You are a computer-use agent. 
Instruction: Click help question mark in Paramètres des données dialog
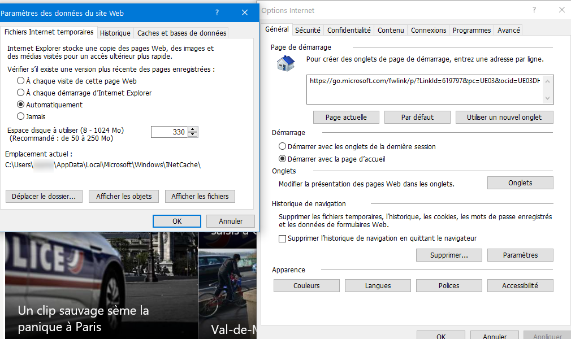pos(217,12)
